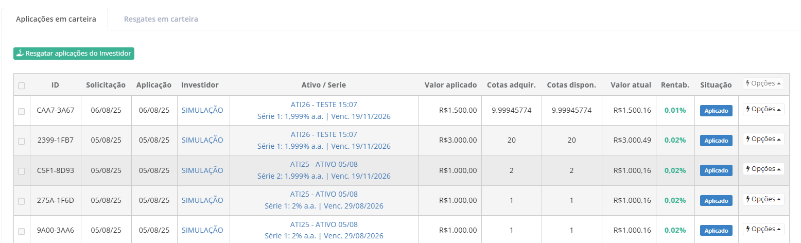Tick the checkbox for row 2399-1FB7

click(21, 141)
